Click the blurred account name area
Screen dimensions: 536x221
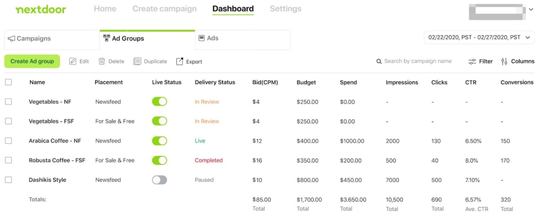coord(497,11)
